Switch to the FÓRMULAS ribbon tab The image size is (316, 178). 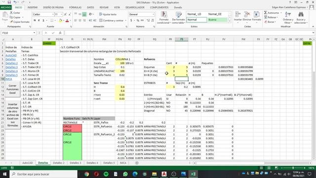75,7
